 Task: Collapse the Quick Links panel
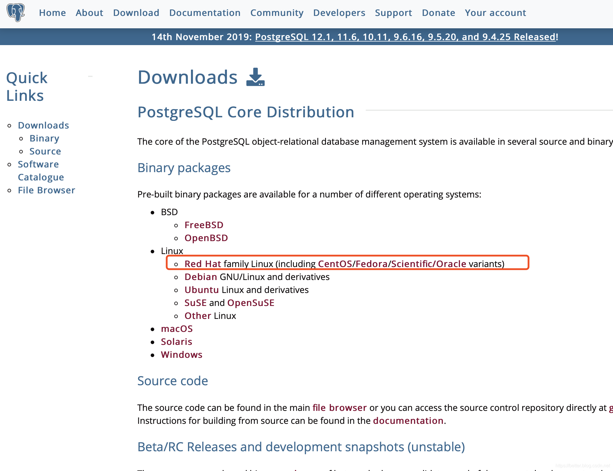pos(90,76)
